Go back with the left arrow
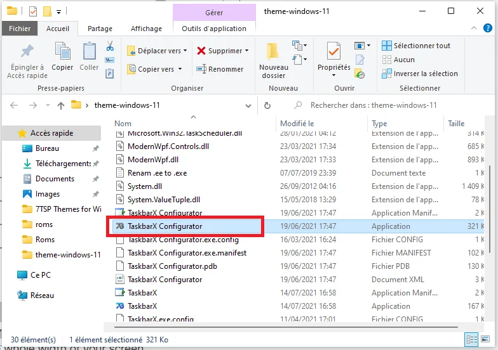 [14, 105]
